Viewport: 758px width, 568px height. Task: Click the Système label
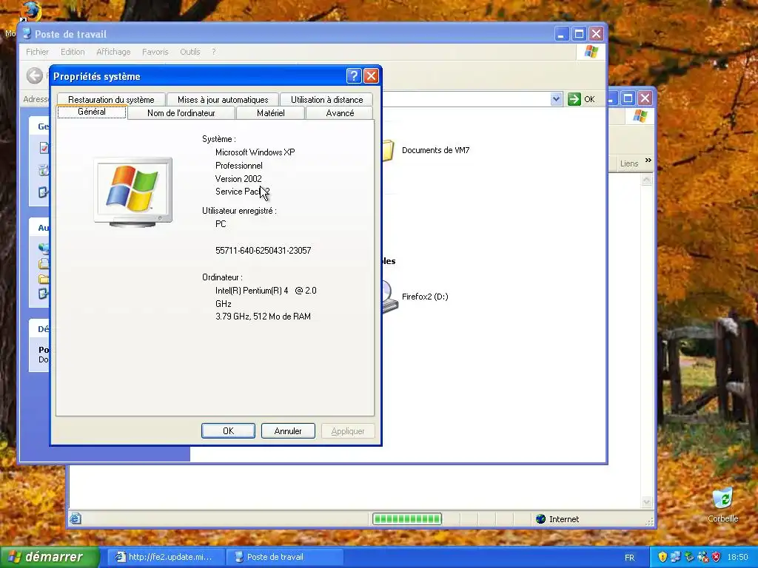click(x=219, y=139)
